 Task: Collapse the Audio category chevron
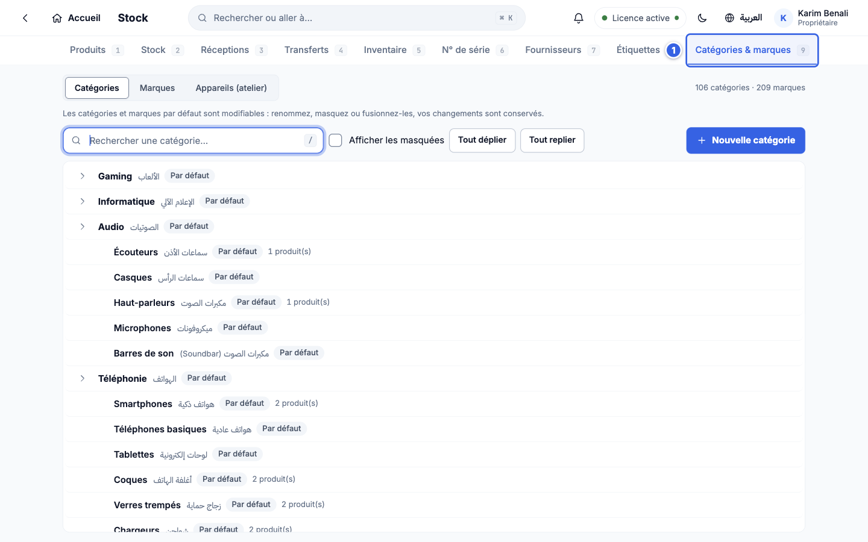point(83,226)
